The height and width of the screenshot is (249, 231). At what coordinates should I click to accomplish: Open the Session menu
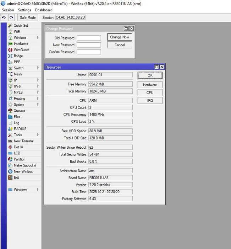(8, 10)
